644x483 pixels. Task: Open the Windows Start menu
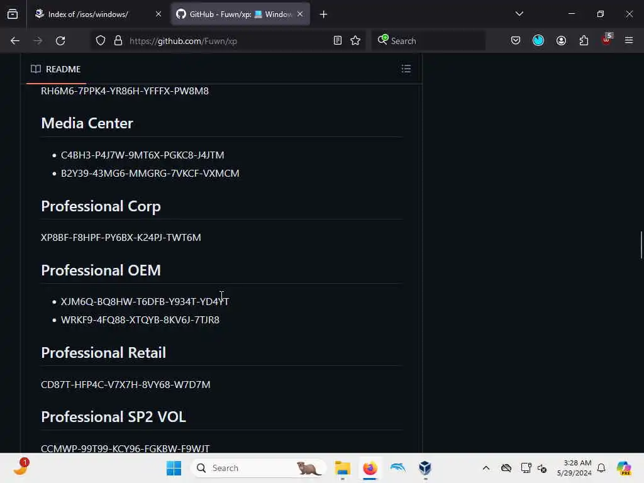pos(174,468)
